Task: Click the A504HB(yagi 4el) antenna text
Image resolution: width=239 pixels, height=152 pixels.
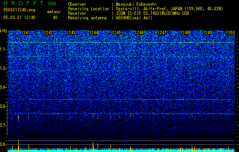Action: coord(134,18)
